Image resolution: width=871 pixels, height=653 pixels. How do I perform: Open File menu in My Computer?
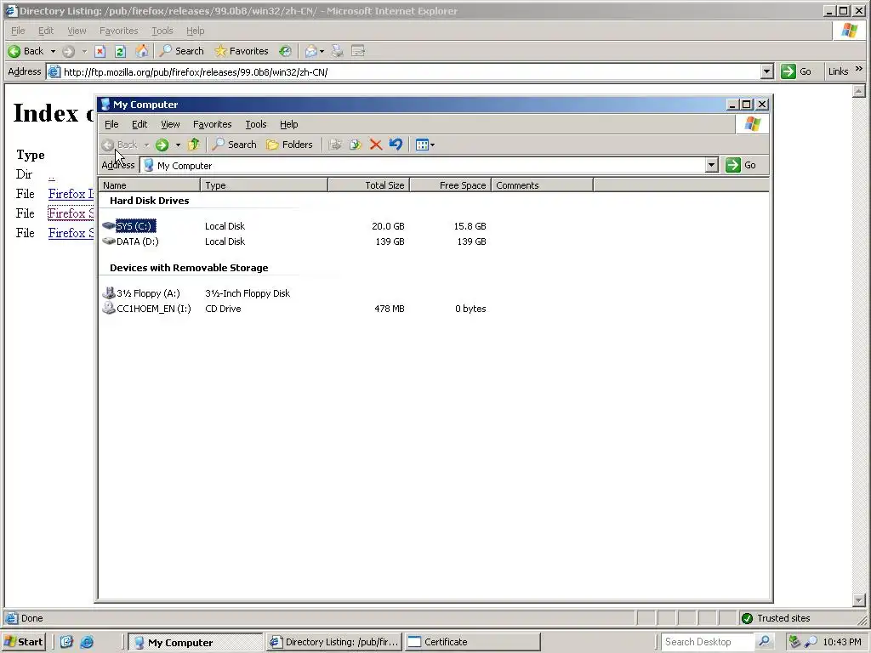[x=111, y=124]
